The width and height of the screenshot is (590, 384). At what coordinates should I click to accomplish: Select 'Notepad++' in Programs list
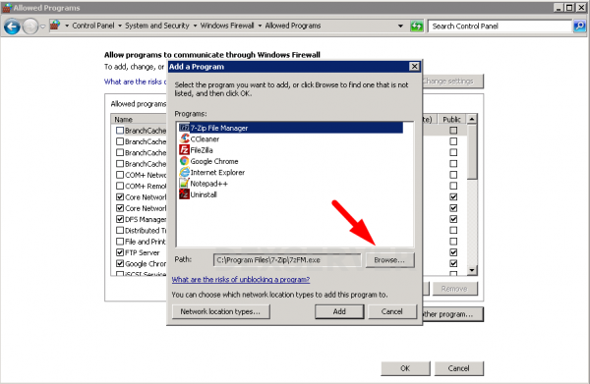pos(208,184)
